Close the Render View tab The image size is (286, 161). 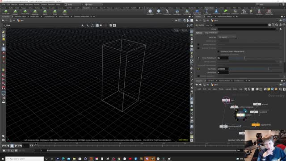coord(41,17)
